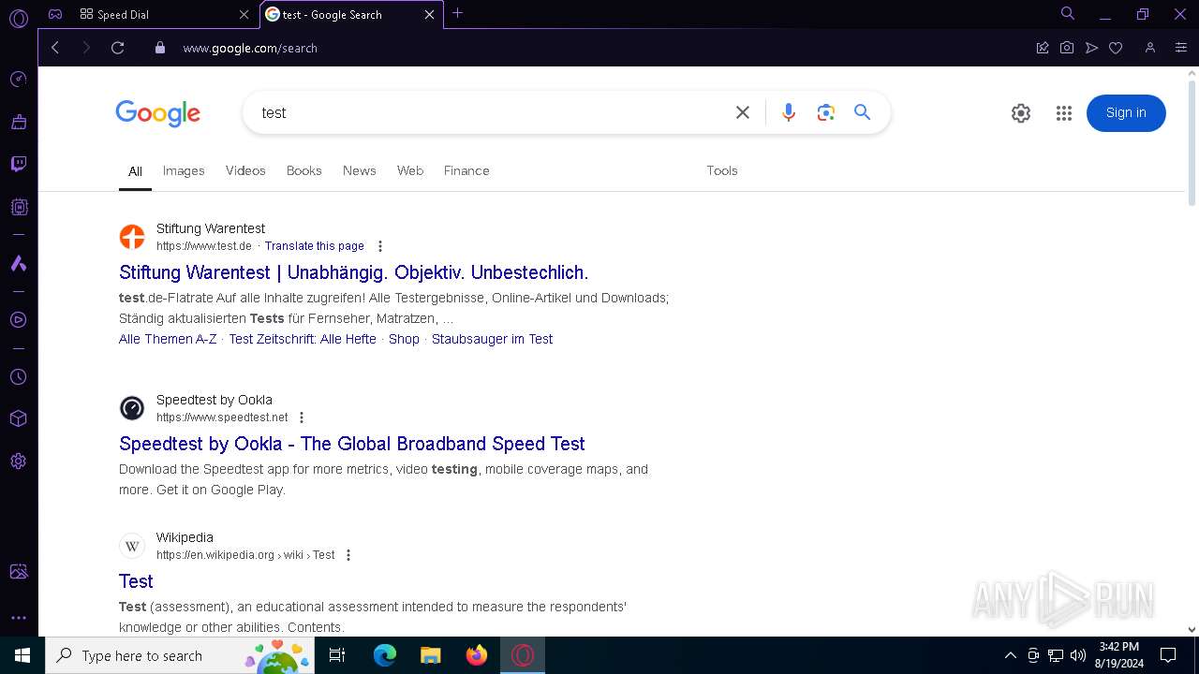Open options menu for Speedtest result
The width and height of the screenshot is (1199, 674).
[x=302, y=418]
